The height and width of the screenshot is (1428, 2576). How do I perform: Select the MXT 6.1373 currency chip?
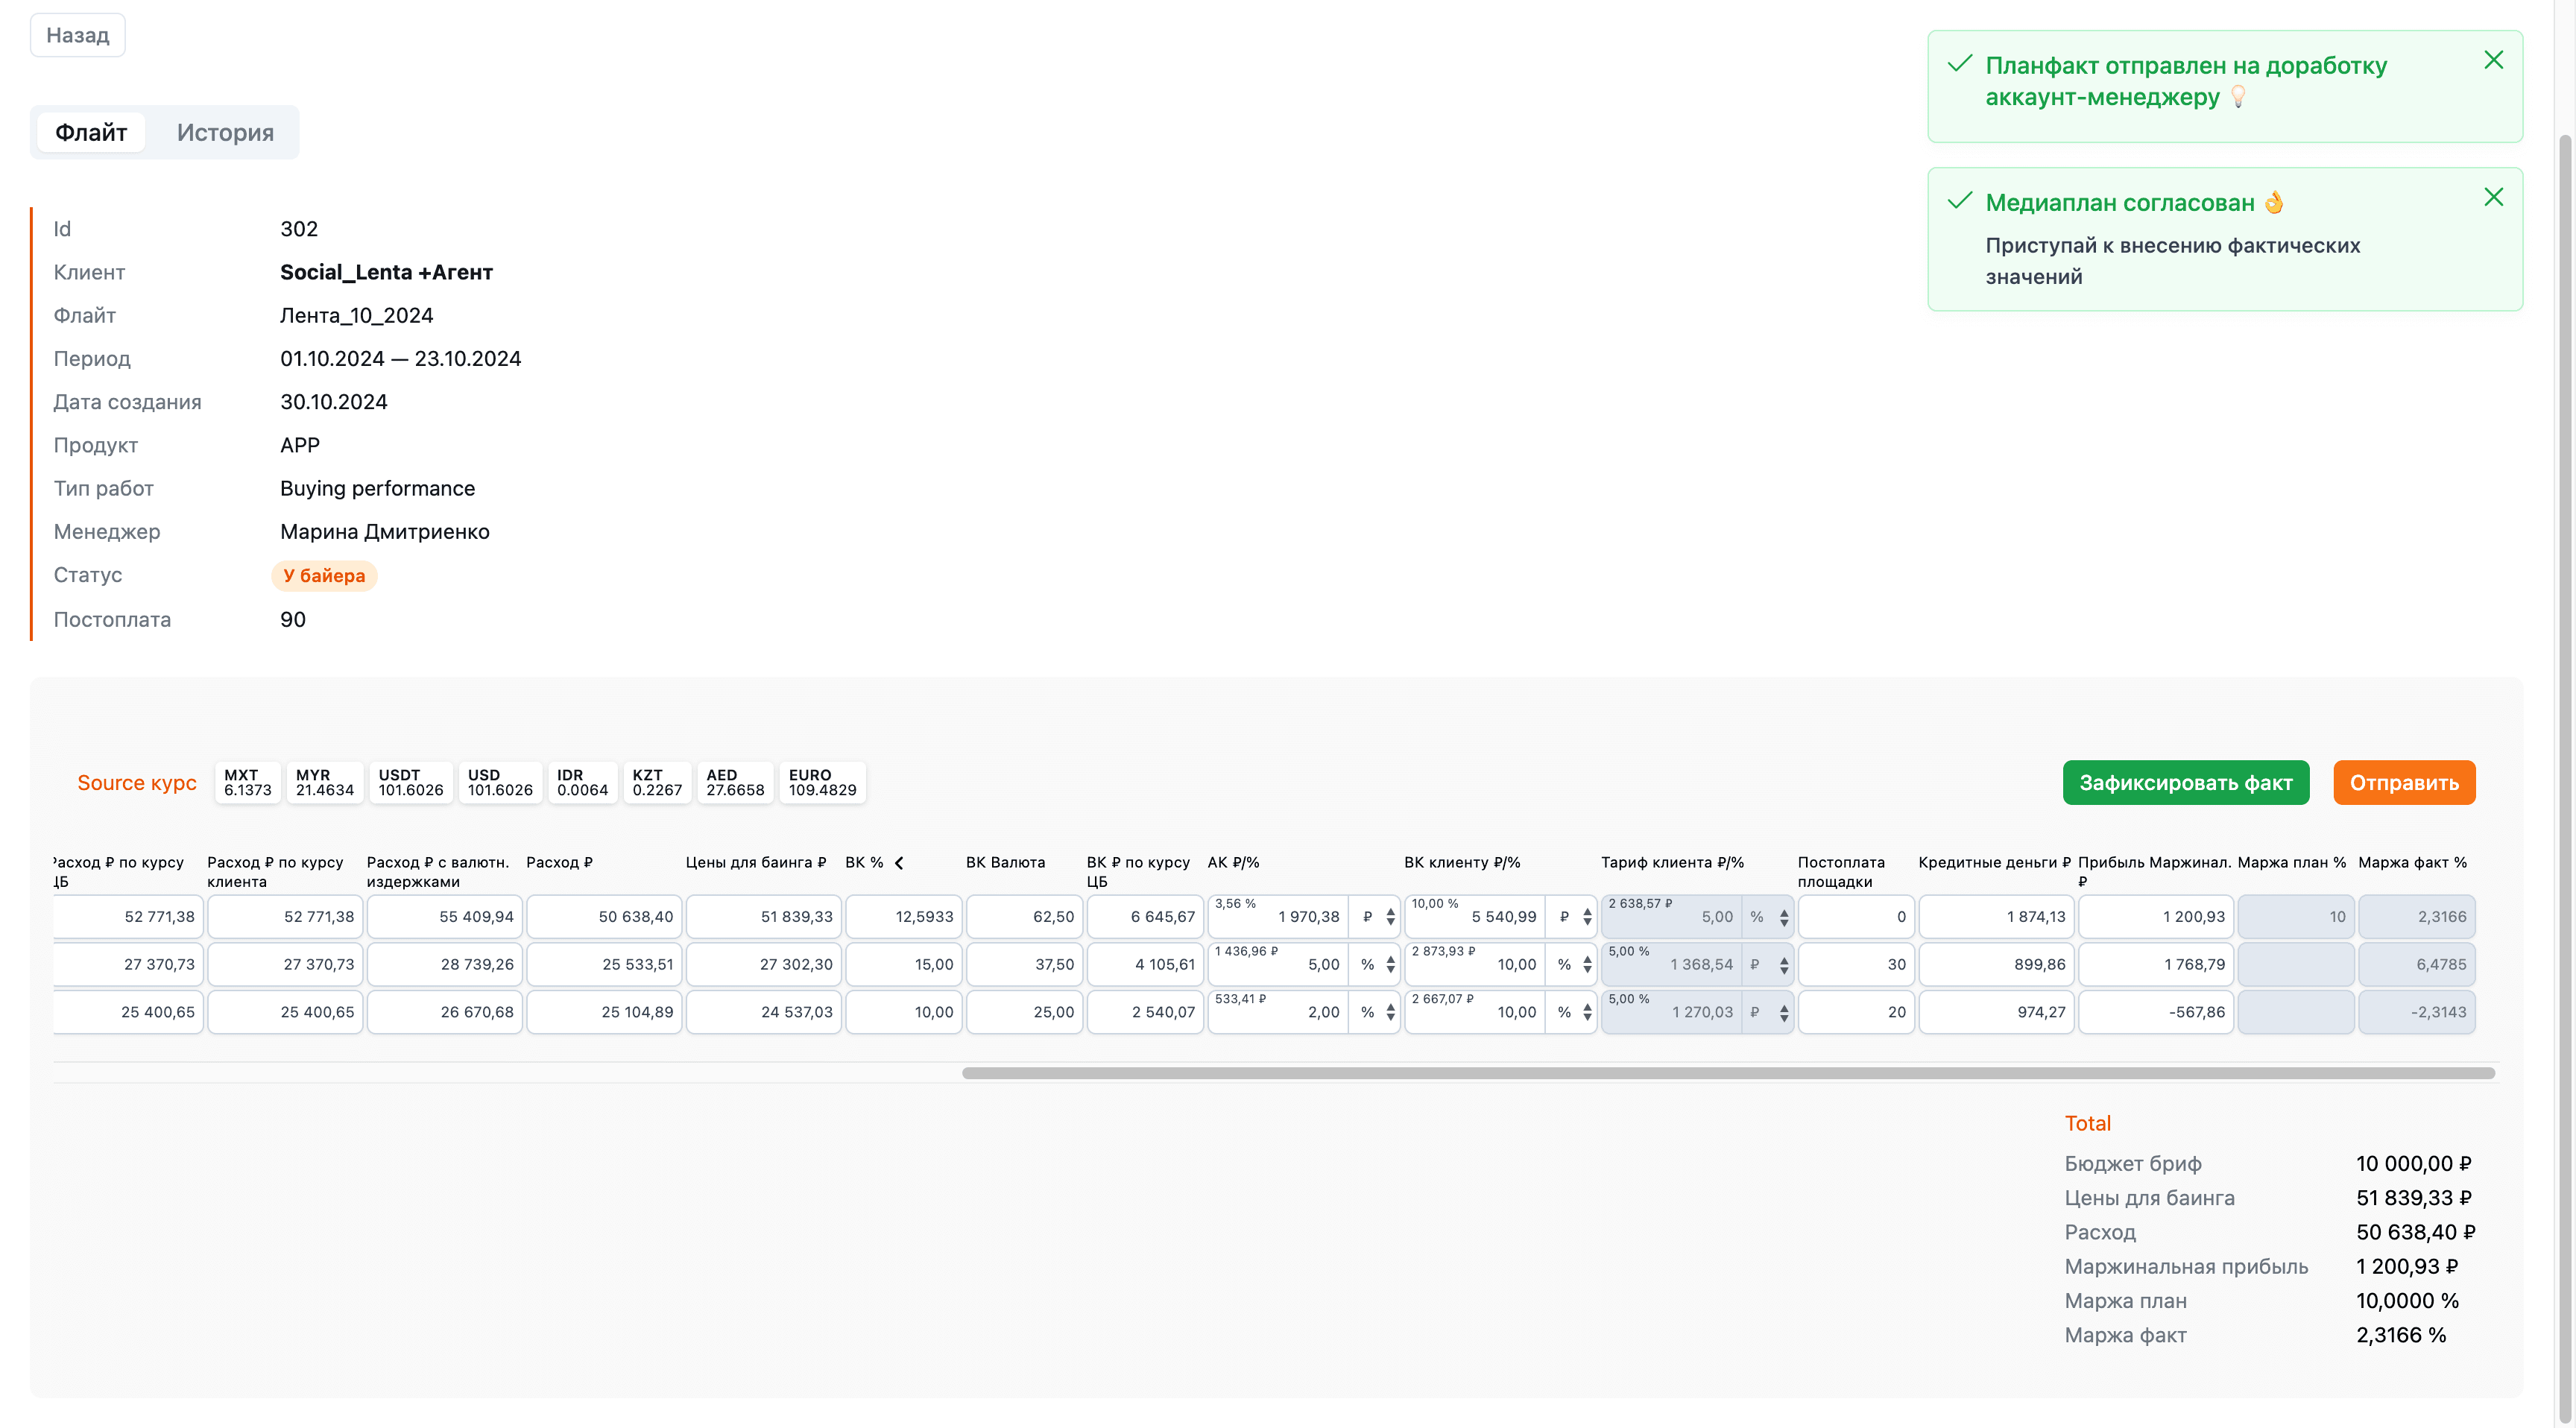247,782
